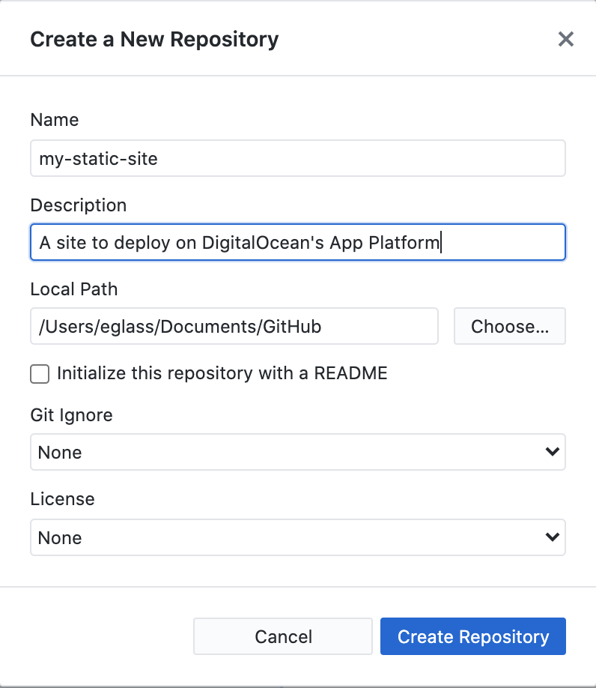Expand the License selector showing None
The width and height of the screenshot is (596, 688).
point(297,537)
